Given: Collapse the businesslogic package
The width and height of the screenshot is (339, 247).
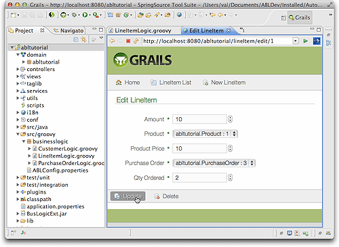Looking at the screenshot, I should tap(24, 141).
